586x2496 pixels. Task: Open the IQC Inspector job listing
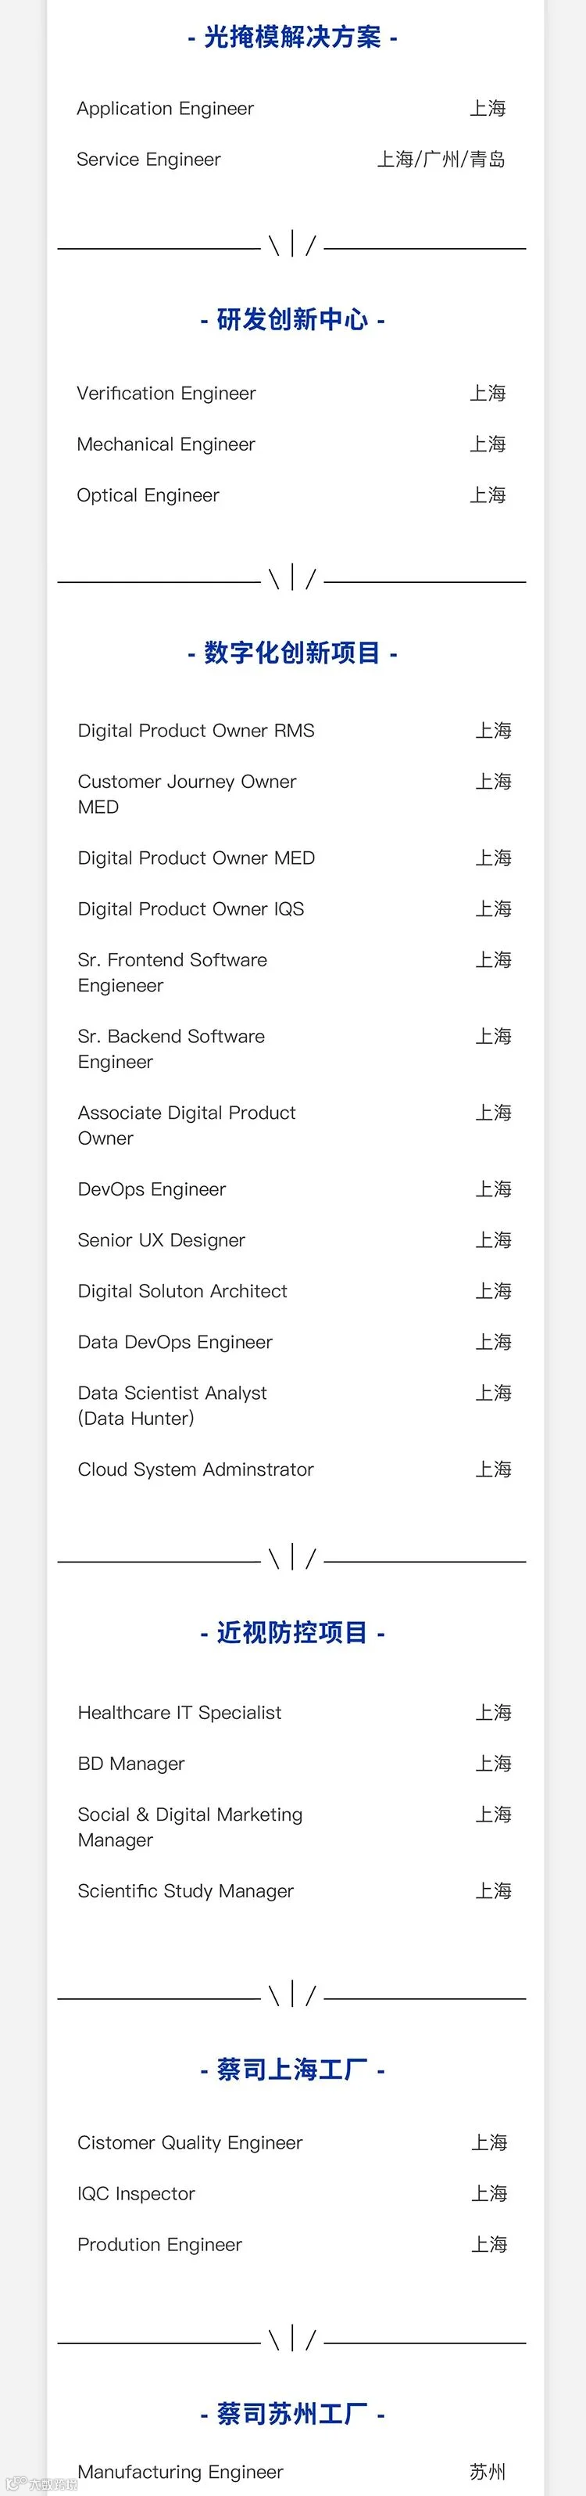[x=137, y=2192]
